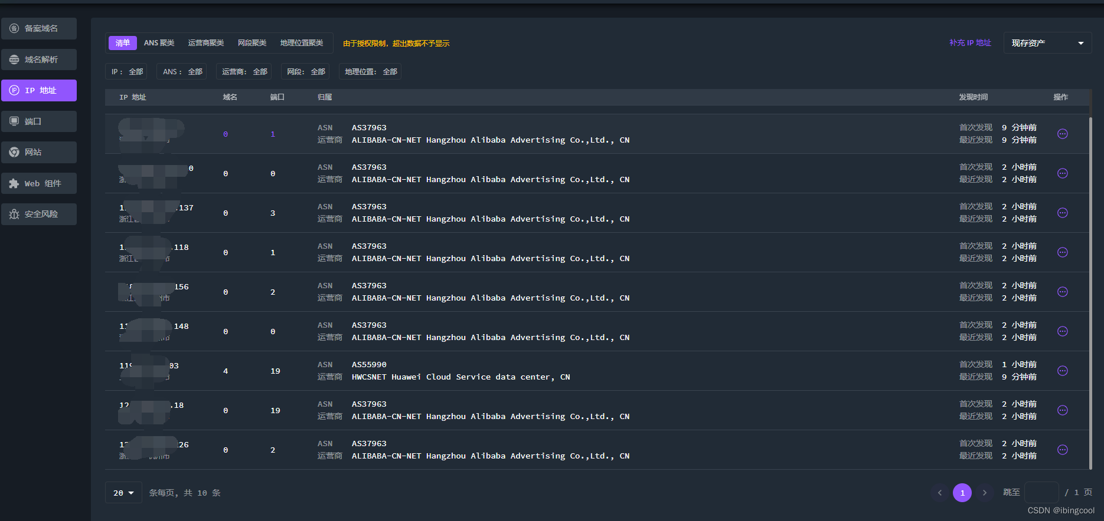Open actions menu for the 9 分钟前 row
The image size is (1104, 521).
[x=1062, y=134]
